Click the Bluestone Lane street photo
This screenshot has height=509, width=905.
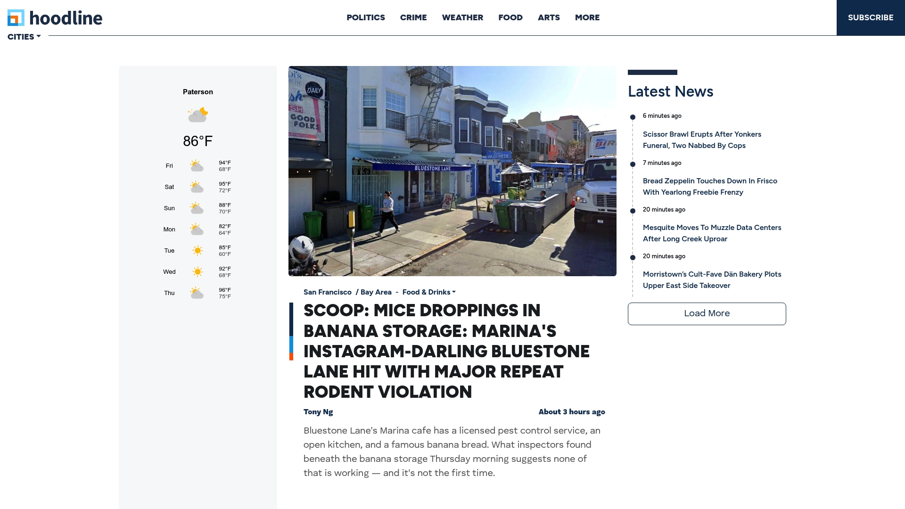452,171
